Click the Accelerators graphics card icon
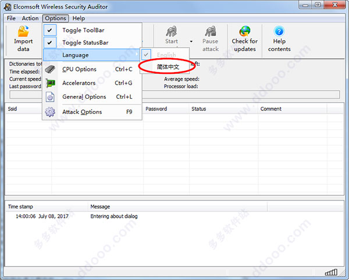Screen dimensions: 349x280 click(50, 83)
